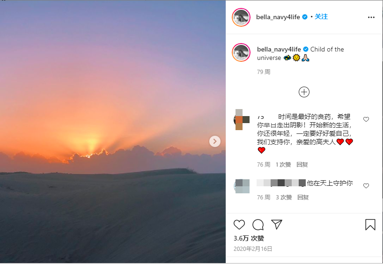Click the 2020年2月16日 post date
The image size is (383, 264).
253,249
